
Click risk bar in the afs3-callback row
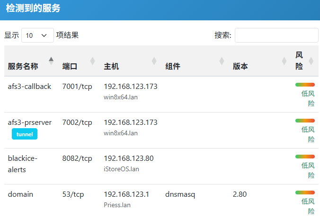point(305,85)
